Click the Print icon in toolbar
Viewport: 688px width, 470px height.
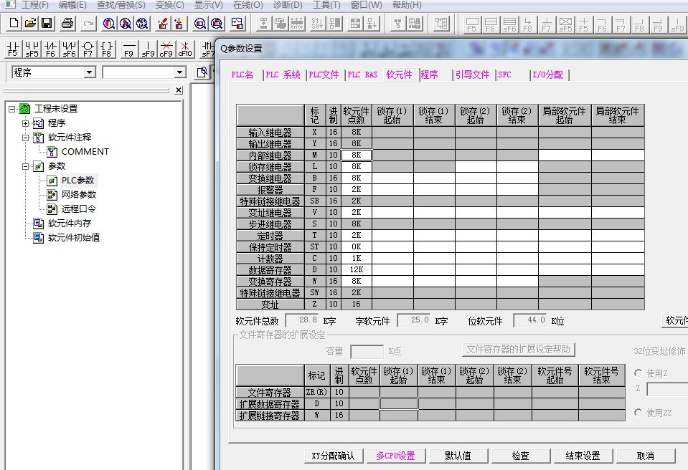click(x=67, y=24)
